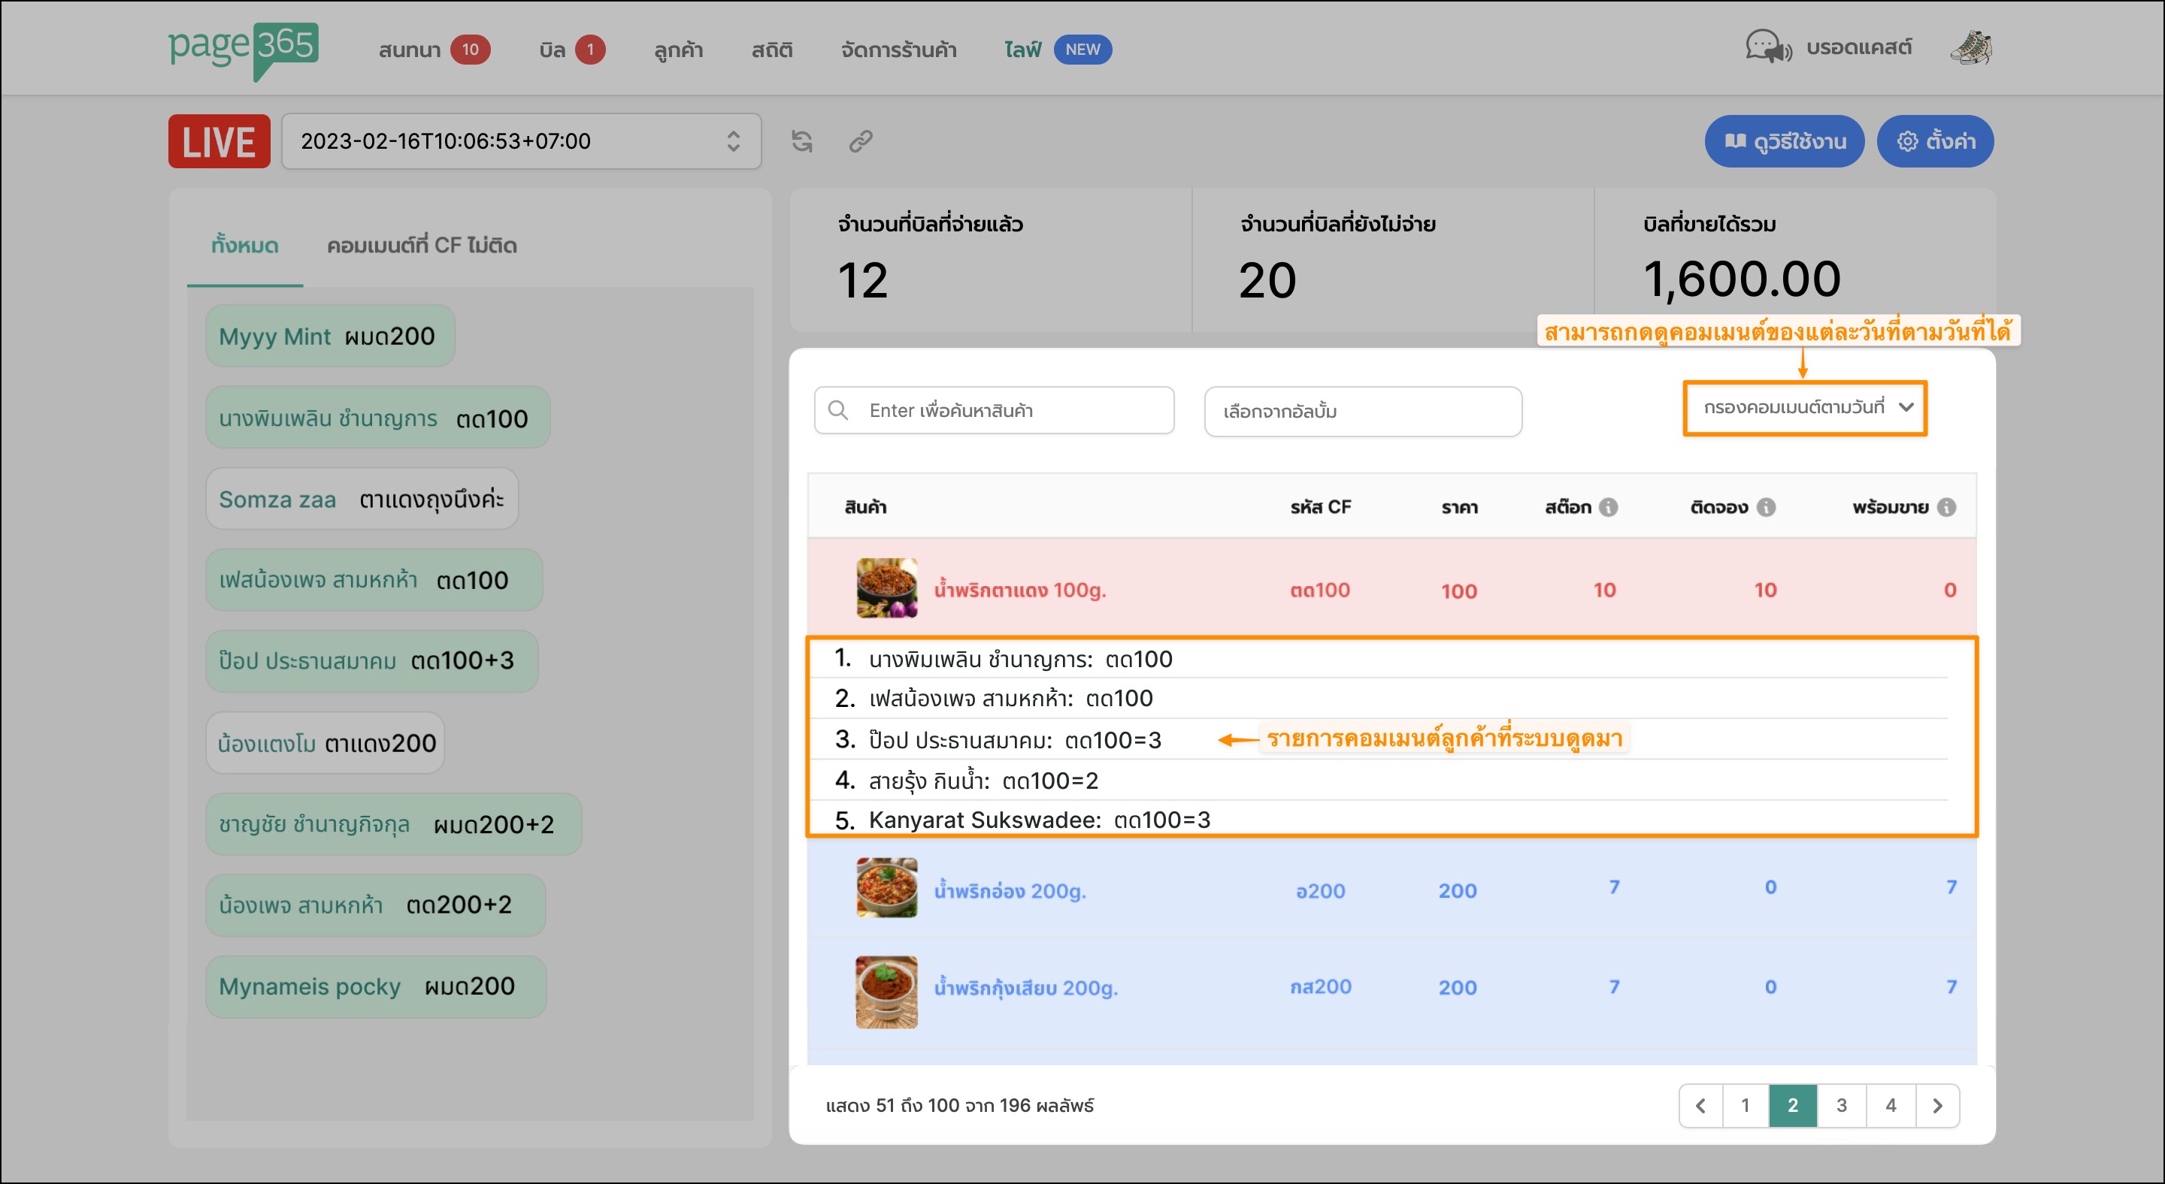Screen dimensions: 2165x1184
Task: Switch to comments without CF tab
Action: pos(421,245)
